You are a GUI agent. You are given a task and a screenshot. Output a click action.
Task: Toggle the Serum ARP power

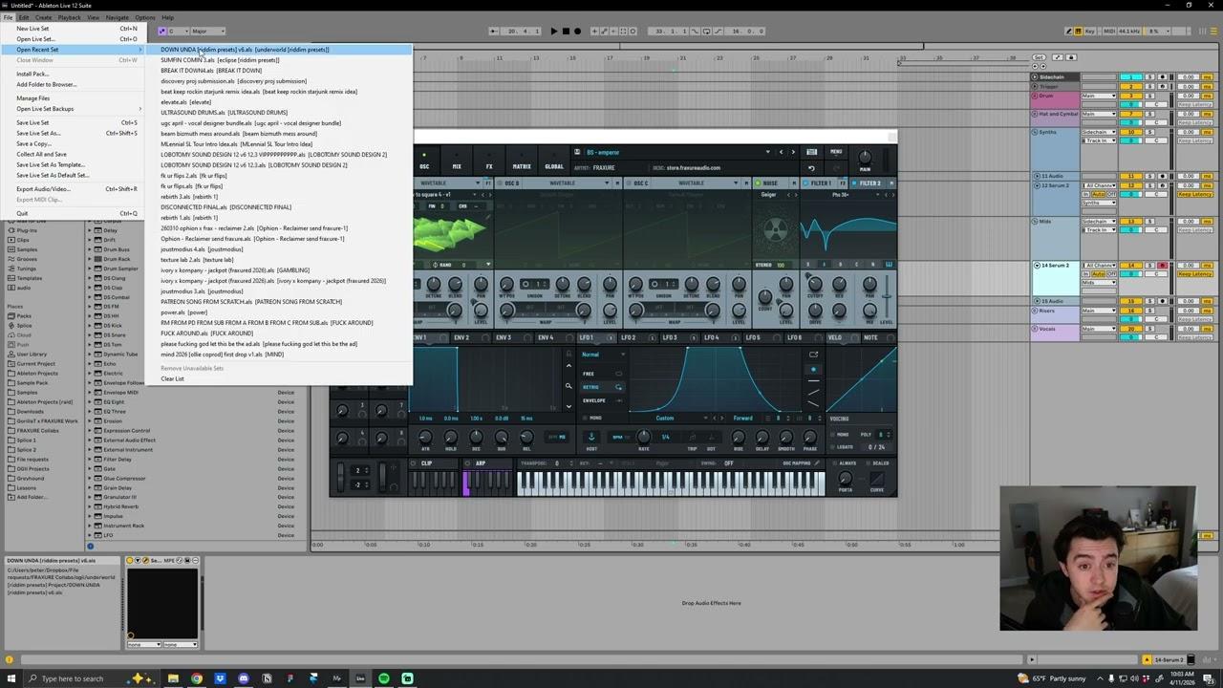click(x=467, y=463)
